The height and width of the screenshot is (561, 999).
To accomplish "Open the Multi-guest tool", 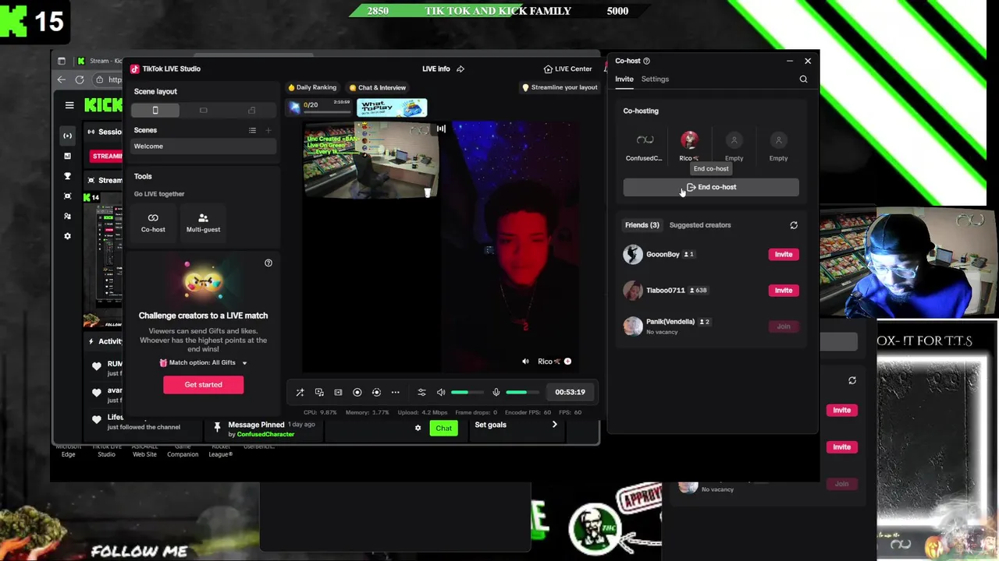I will click(x=203, y=223).
